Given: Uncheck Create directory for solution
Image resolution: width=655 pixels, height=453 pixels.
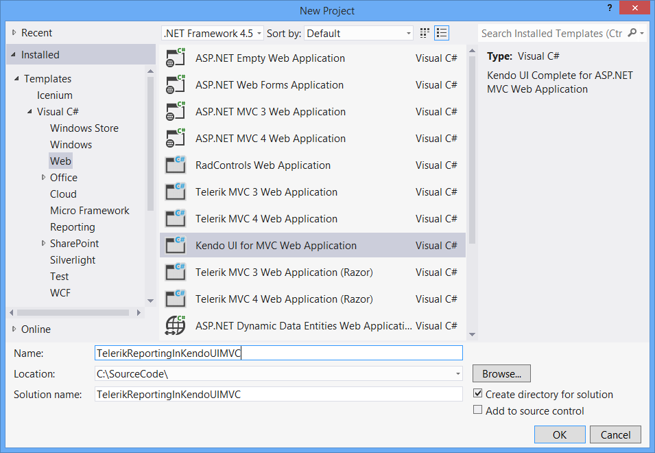Looking at the screenshot, I should click(478, 395).
